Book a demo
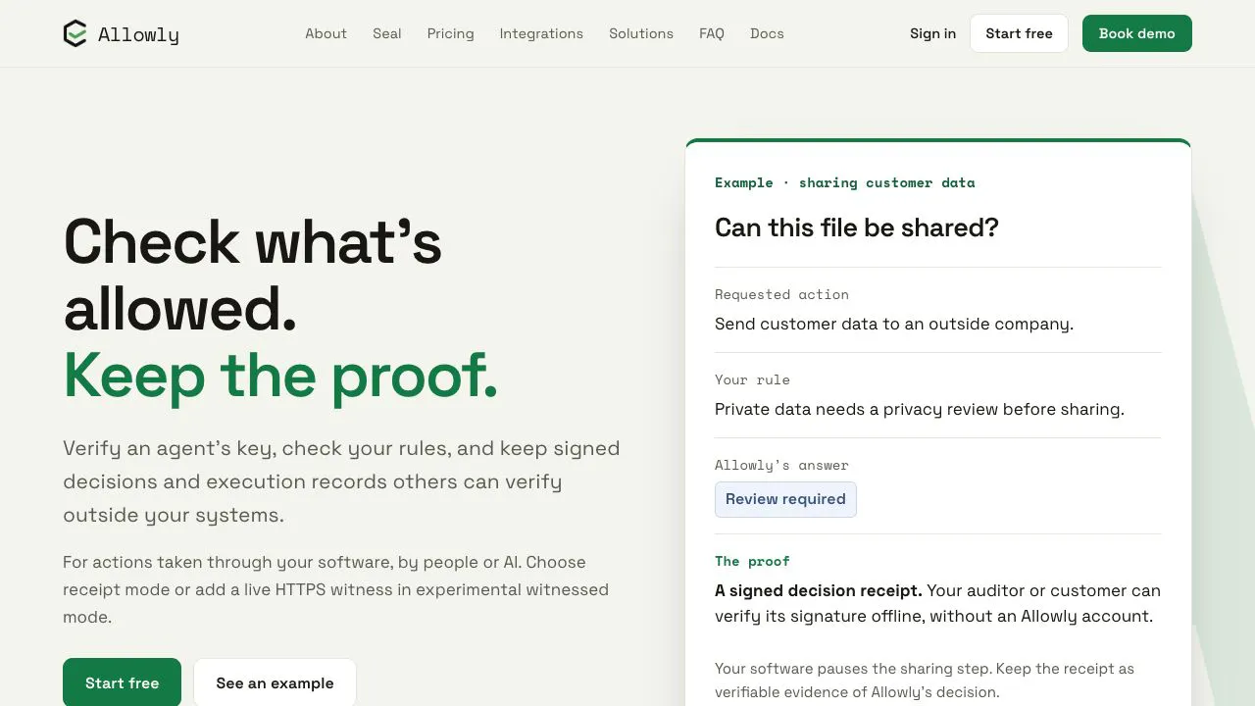 pos(1137,33)
